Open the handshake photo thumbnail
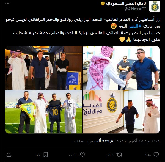 pos(121,68)
